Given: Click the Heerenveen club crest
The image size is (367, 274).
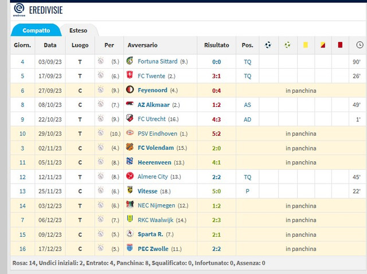Looking at the screenshot, I should (130, 161).
